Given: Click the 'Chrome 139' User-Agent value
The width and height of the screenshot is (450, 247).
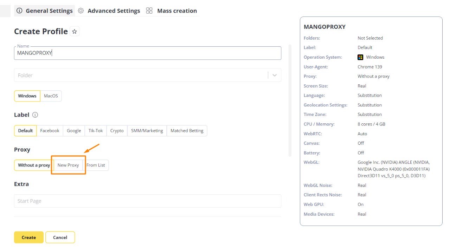Looking at the screenshot, I should point(370,67).
